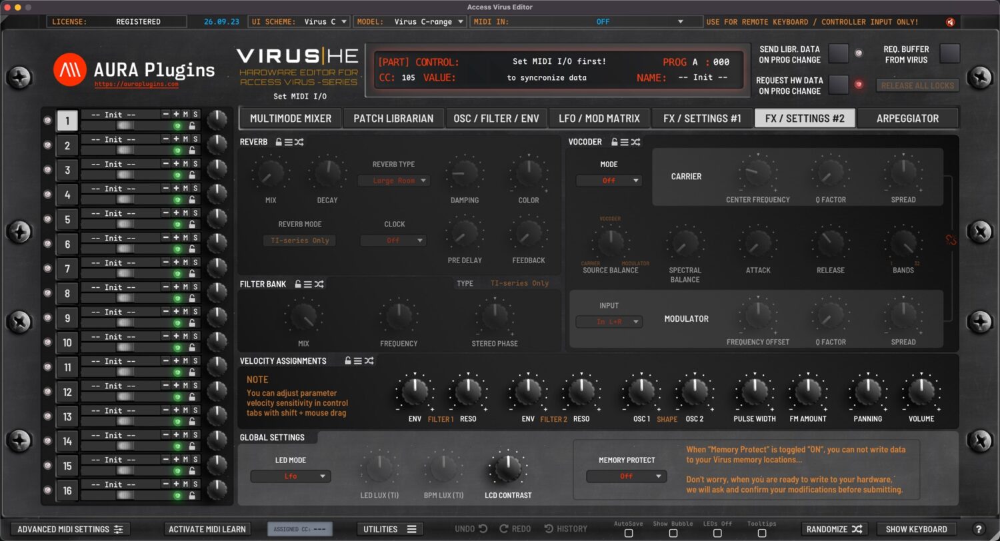
Task: Open the MIDI IN dropdown
Action: click(x=586, y=22)
